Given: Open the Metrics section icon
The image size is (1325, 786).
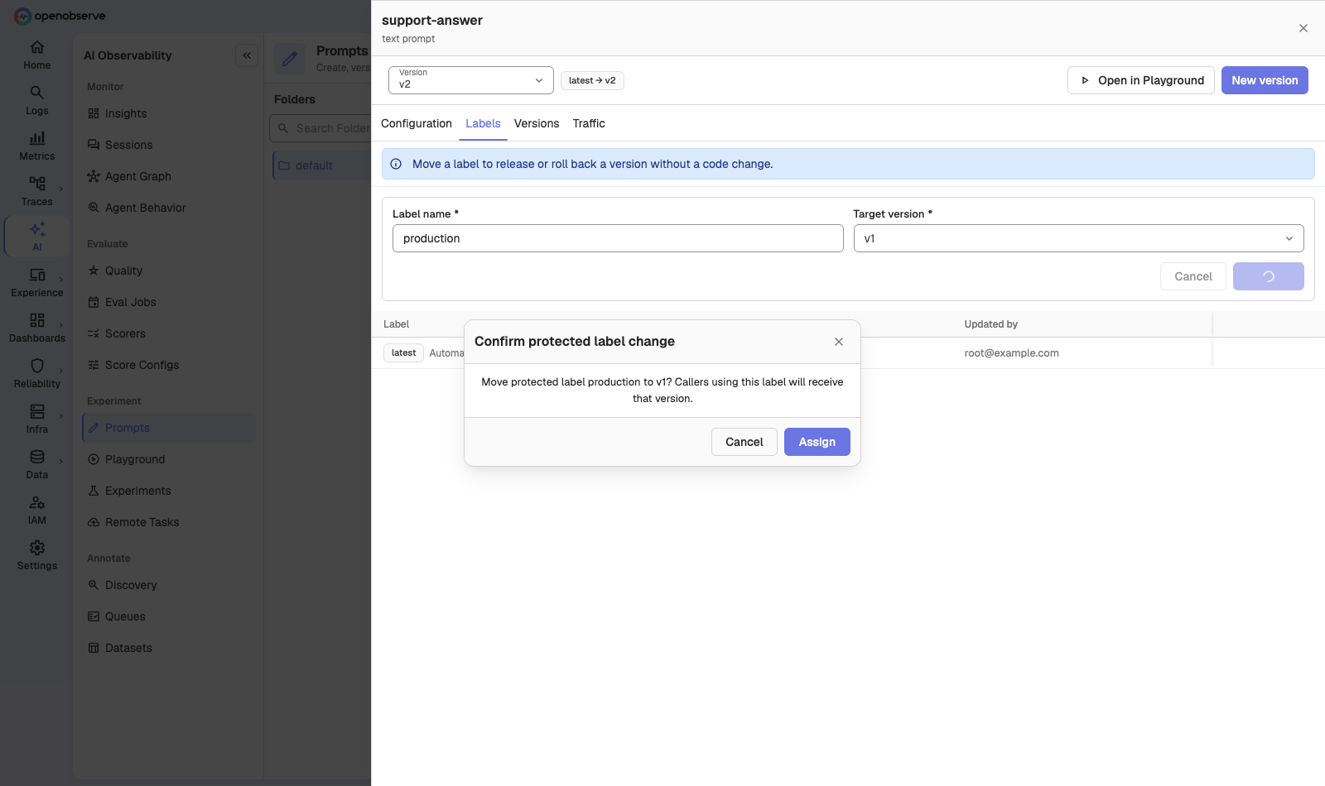Looking at the screenshot, I should tap(37, 138).
